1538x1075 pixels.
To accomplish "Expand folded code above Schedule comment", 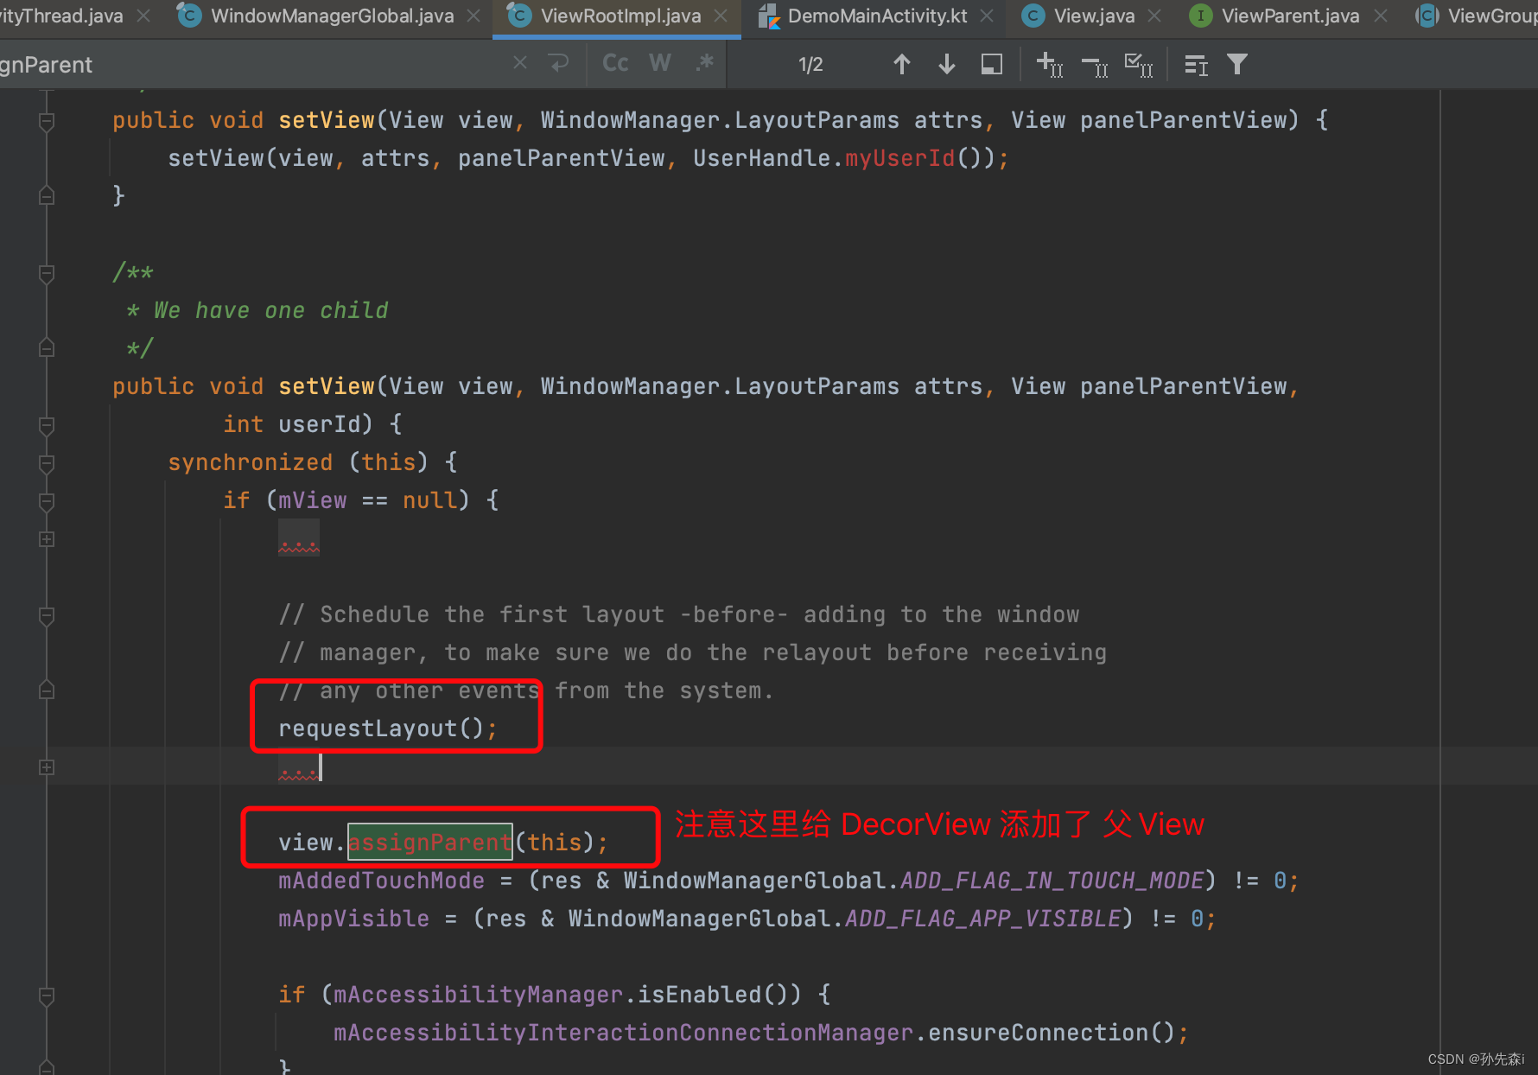I will coord(47,539).
